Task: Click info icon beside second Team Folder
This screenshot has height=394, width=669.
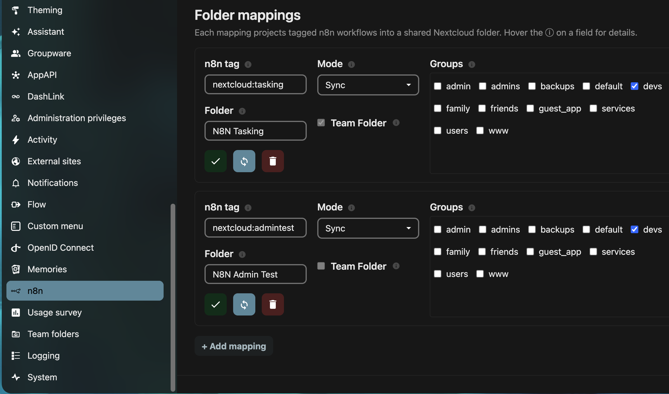Action: click(x=396, y=266)
